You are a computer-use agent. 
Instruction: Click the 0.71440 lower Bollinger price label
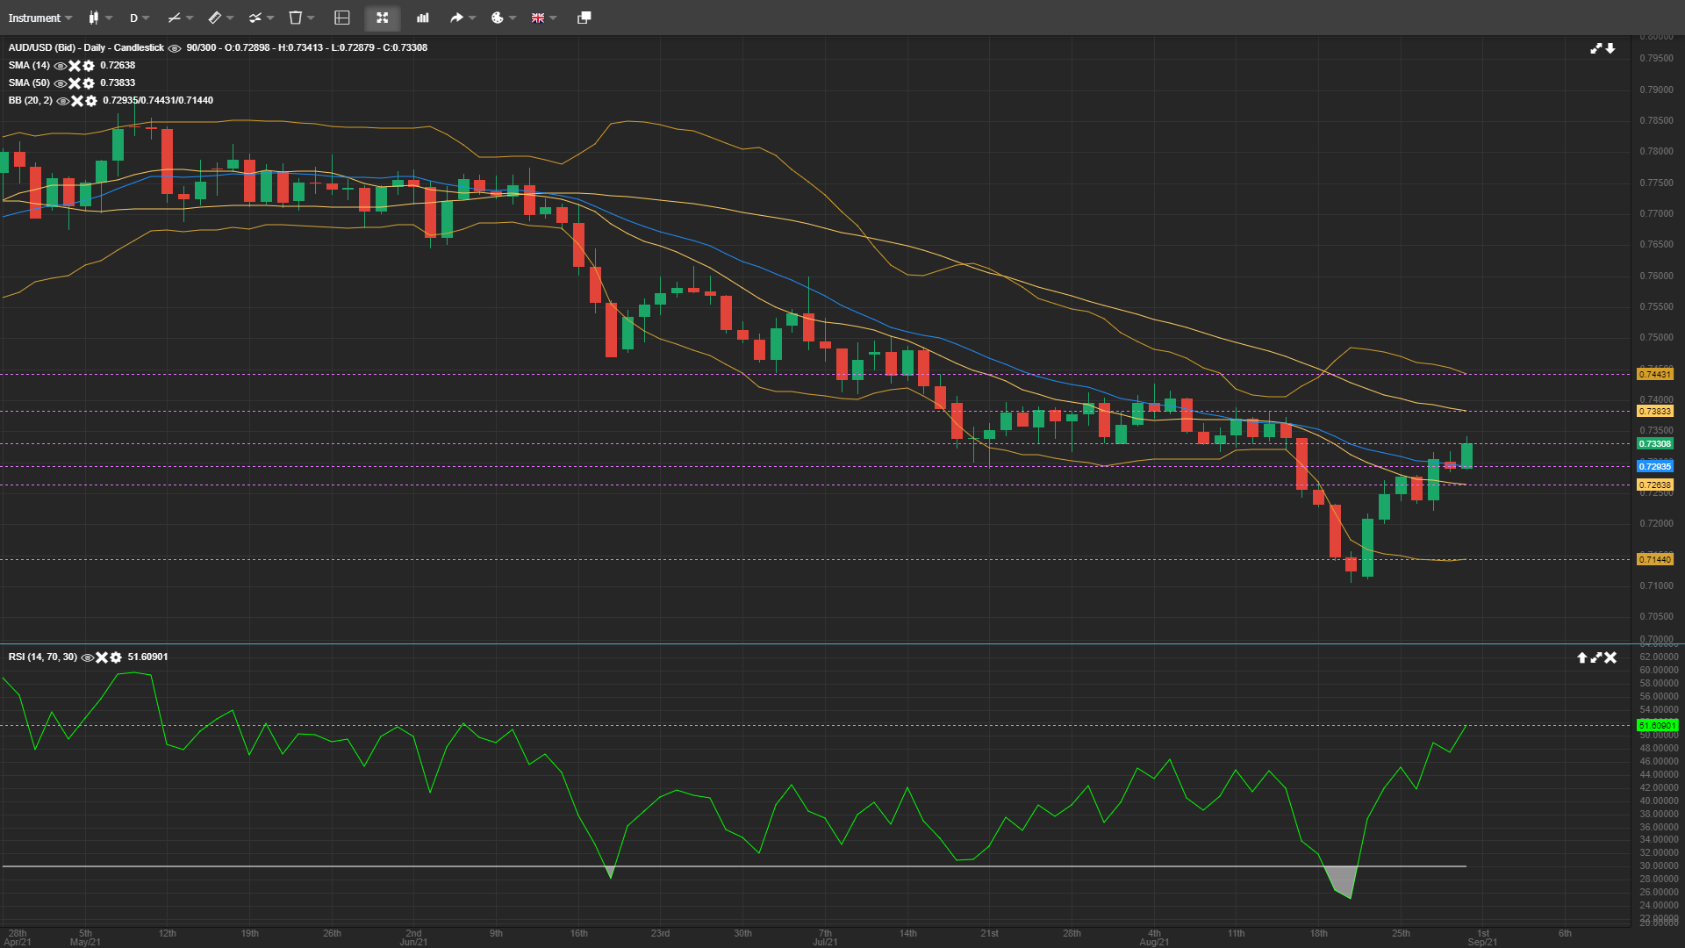[x=1655, y=560]
